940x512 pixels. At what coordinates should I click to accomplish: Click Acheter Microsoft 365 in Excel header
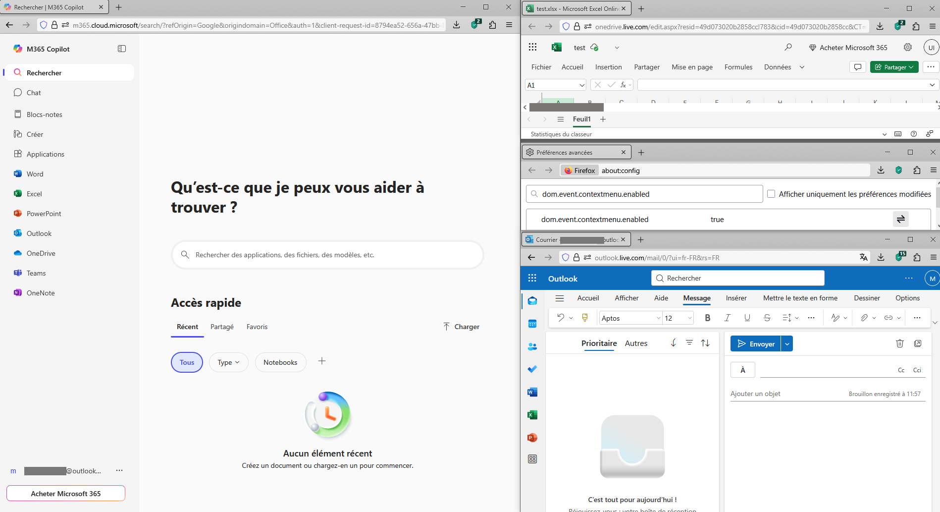point(848,48)
